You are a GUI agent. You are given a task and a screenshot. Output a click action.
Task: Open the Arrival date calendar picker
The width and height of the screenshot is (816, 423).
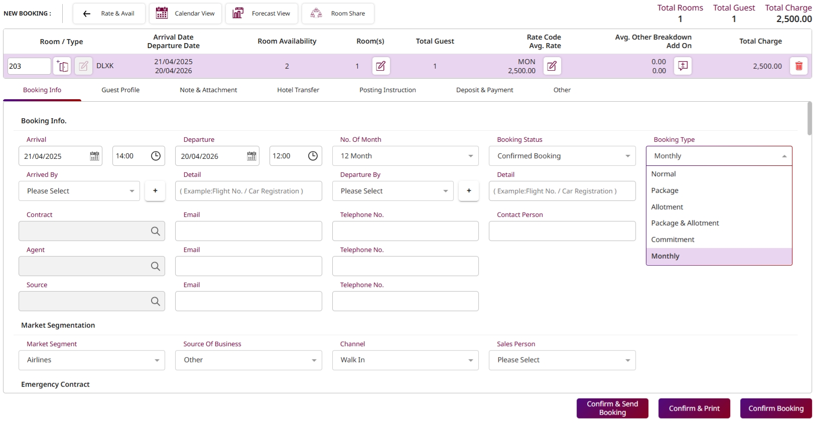click(94, 156)
